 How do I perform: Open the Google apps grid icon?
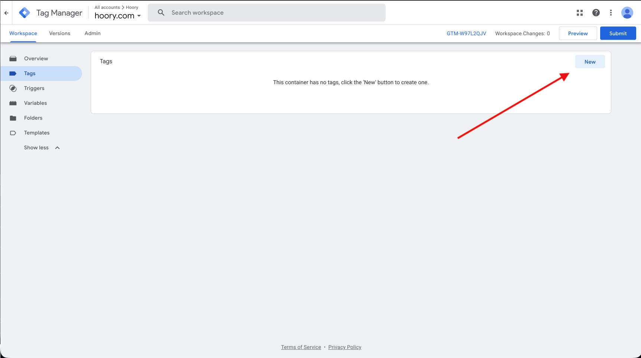580,13
